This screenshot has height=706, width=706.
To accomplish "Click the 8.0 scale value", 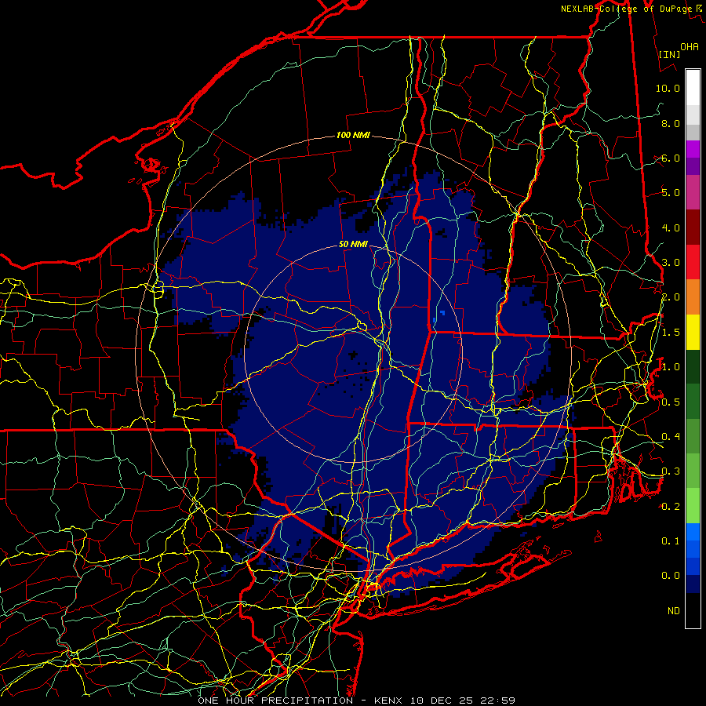I will (671, 123).
